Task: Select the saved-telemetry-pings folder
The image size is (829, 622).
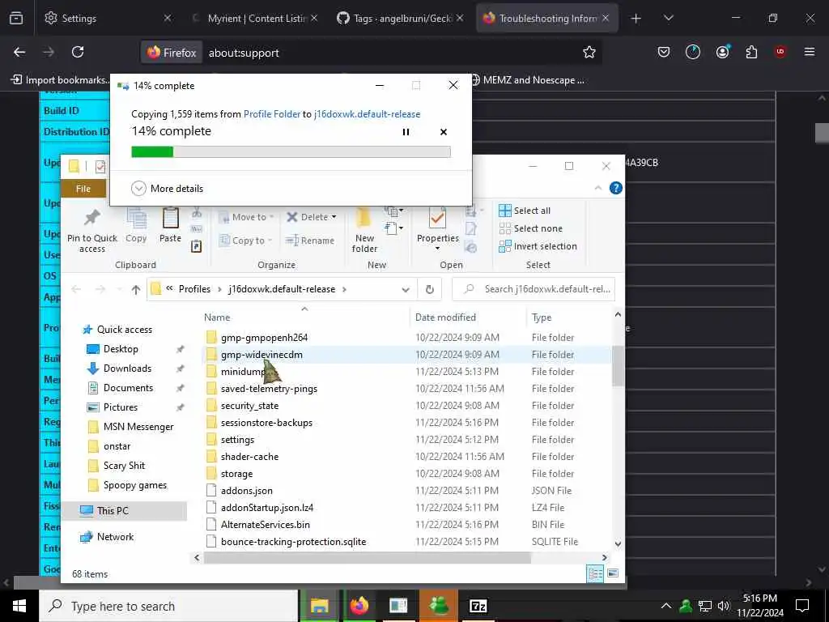Action: [269, 389]
